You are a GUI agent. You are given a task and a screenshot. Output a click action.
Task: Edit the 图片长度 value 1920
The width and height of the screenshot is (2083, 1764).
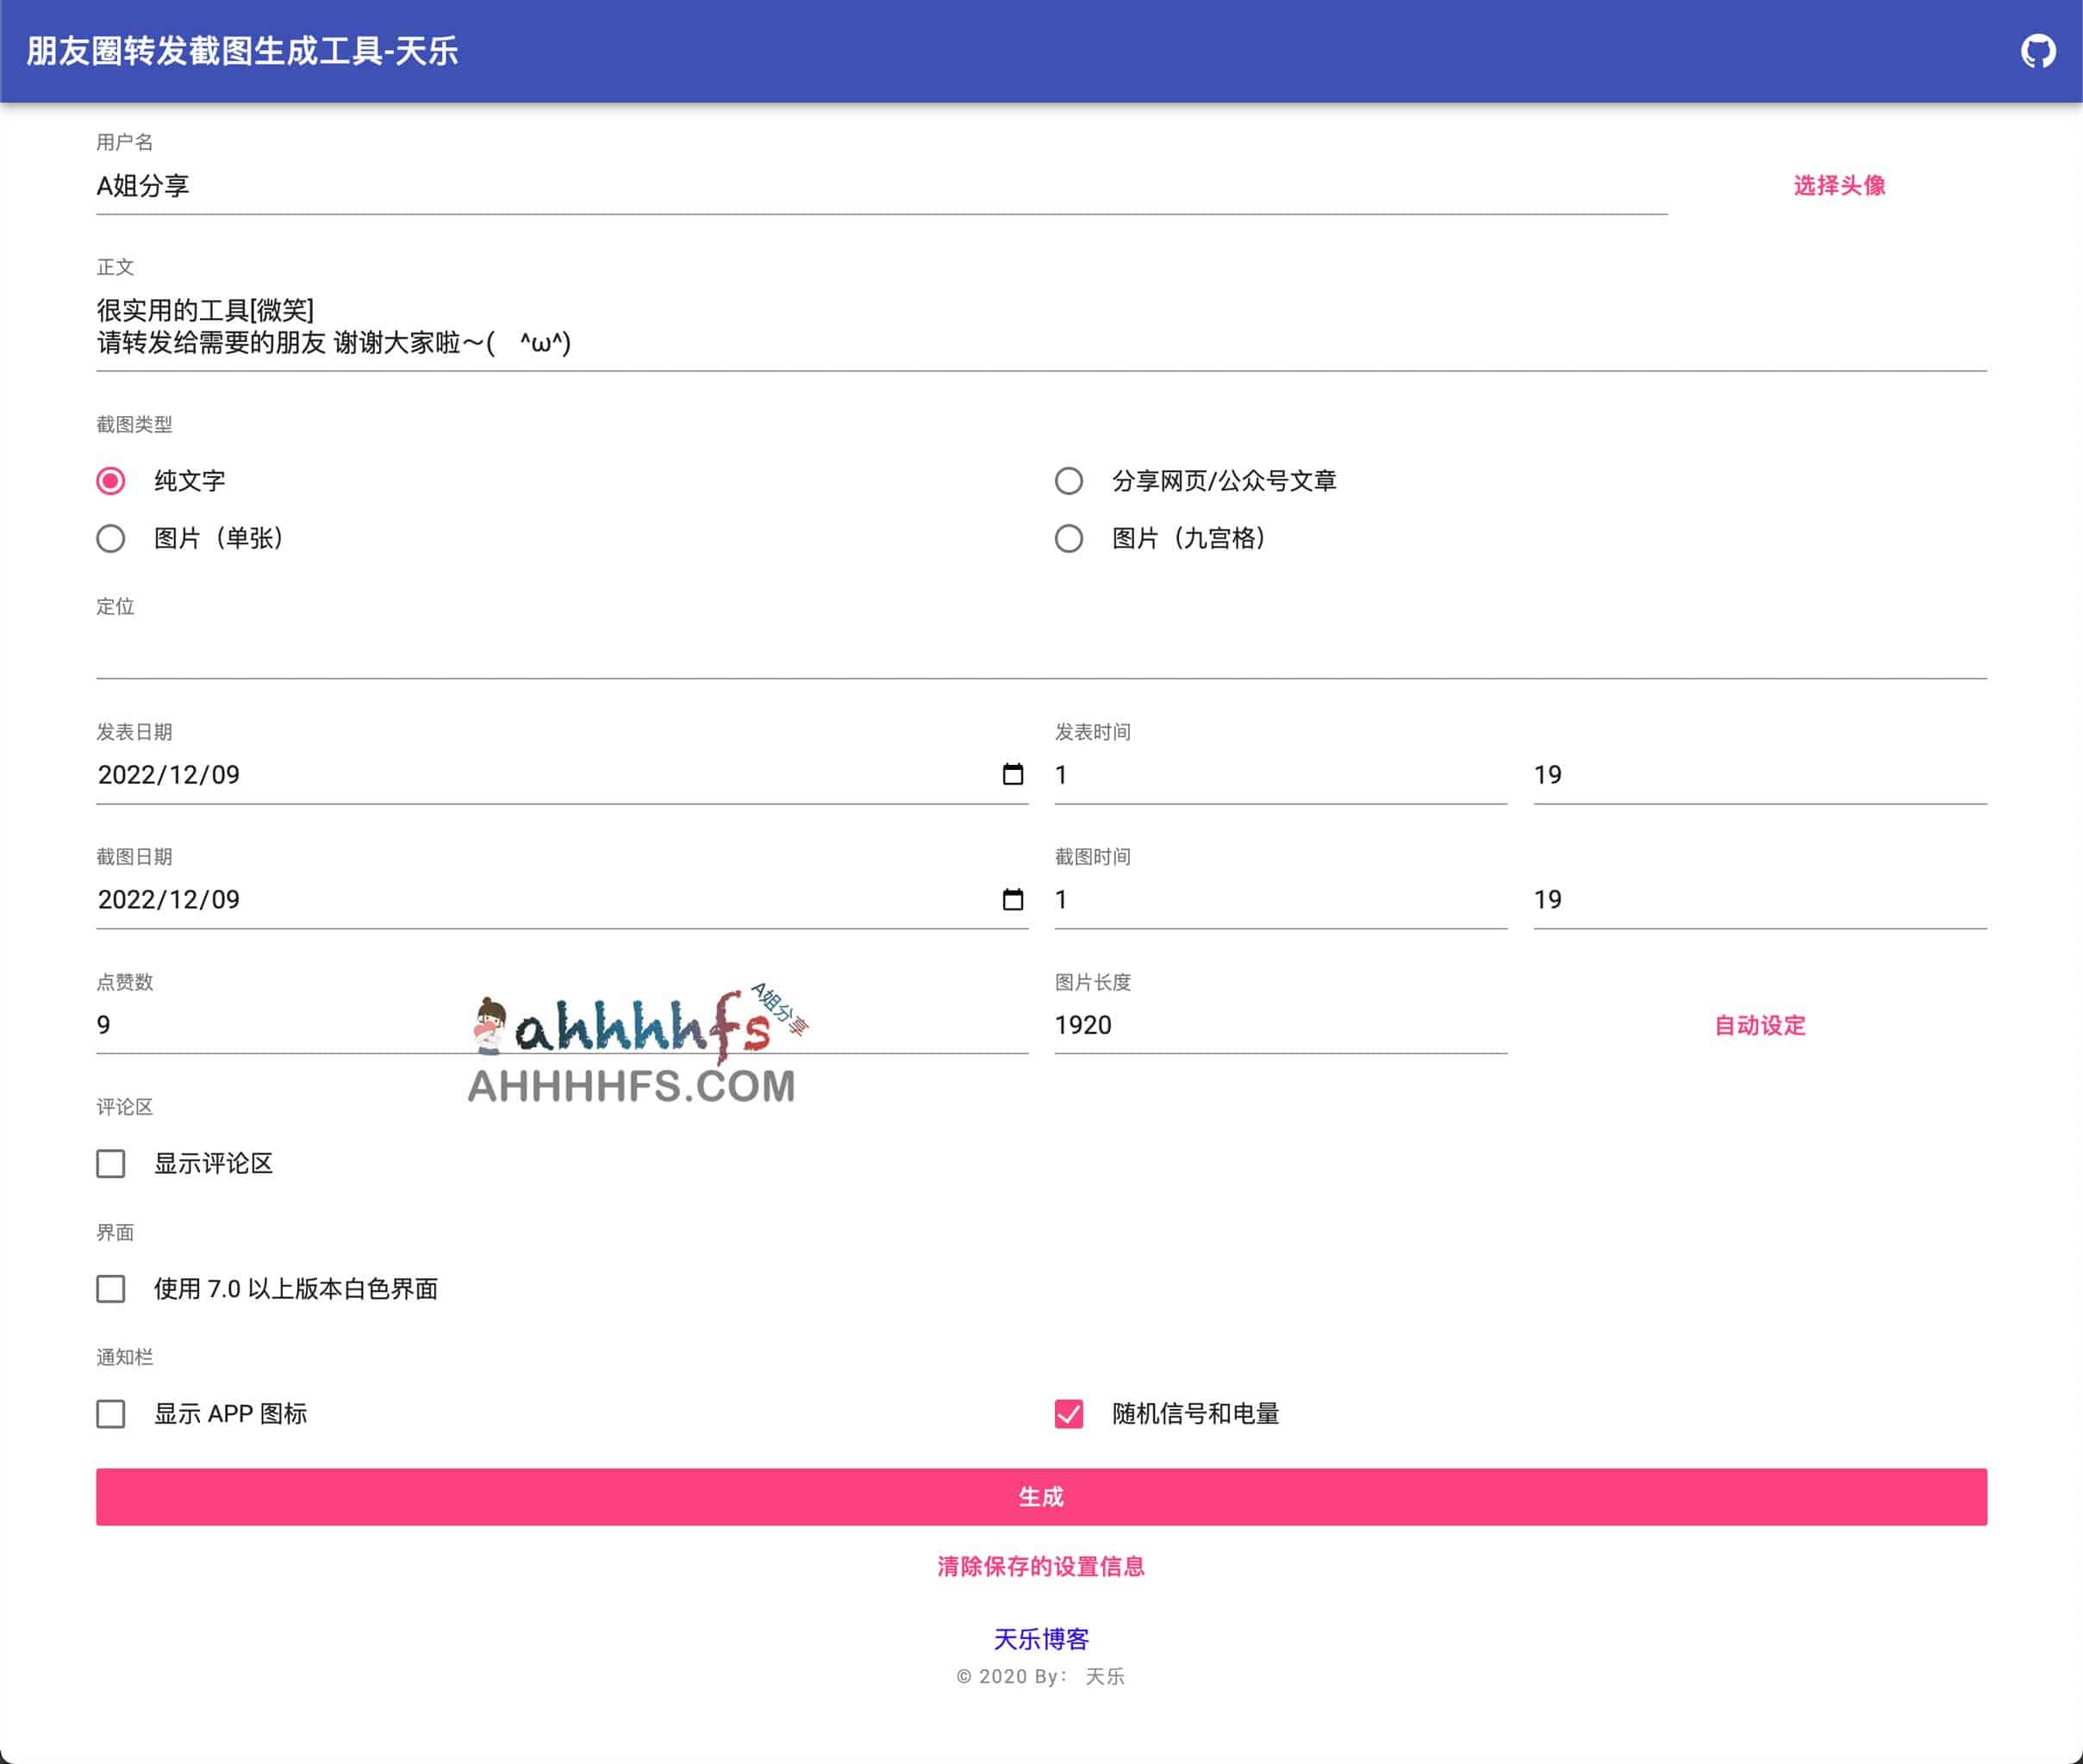point(1201,1025)
